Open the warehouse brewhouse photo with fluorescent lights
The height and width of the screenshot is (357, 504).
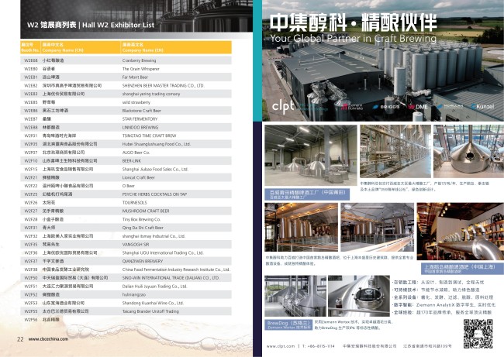[x=311, y=155]
